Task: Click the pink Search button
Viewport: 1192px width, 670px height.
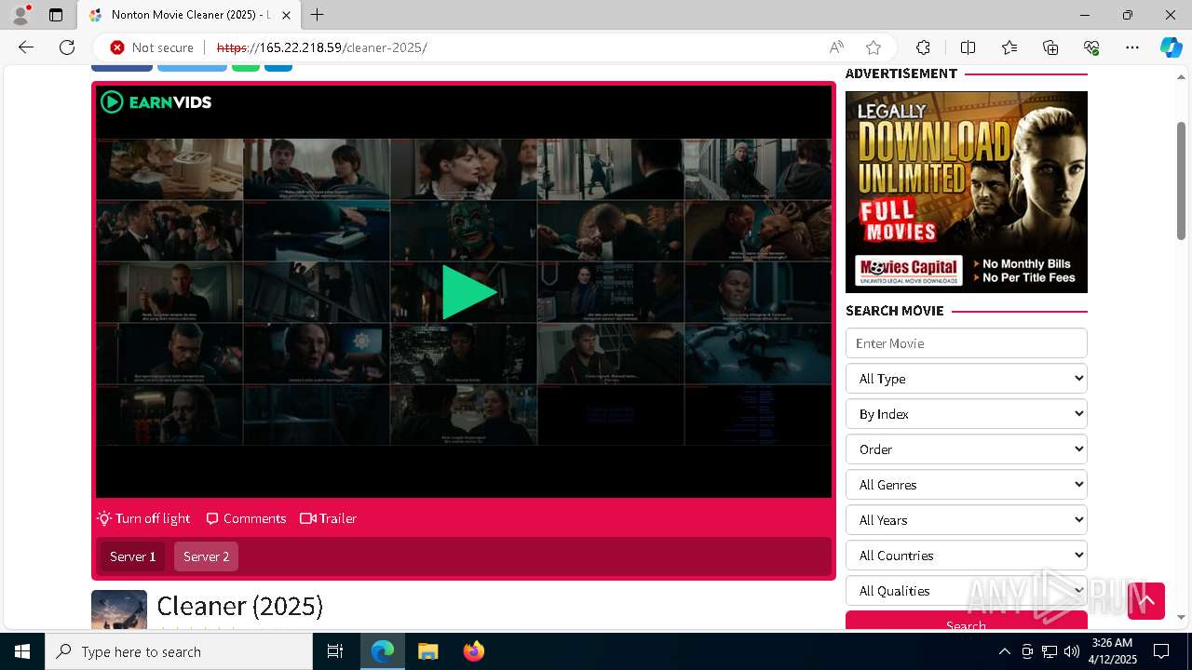Action: [966, 621]
